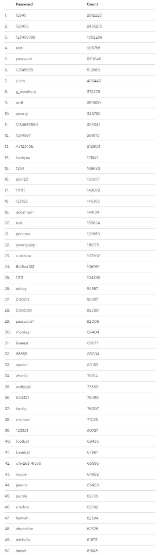Screen dimensions: 160x555
Task: Select the zinch password entry
Action: pos(20,81)
